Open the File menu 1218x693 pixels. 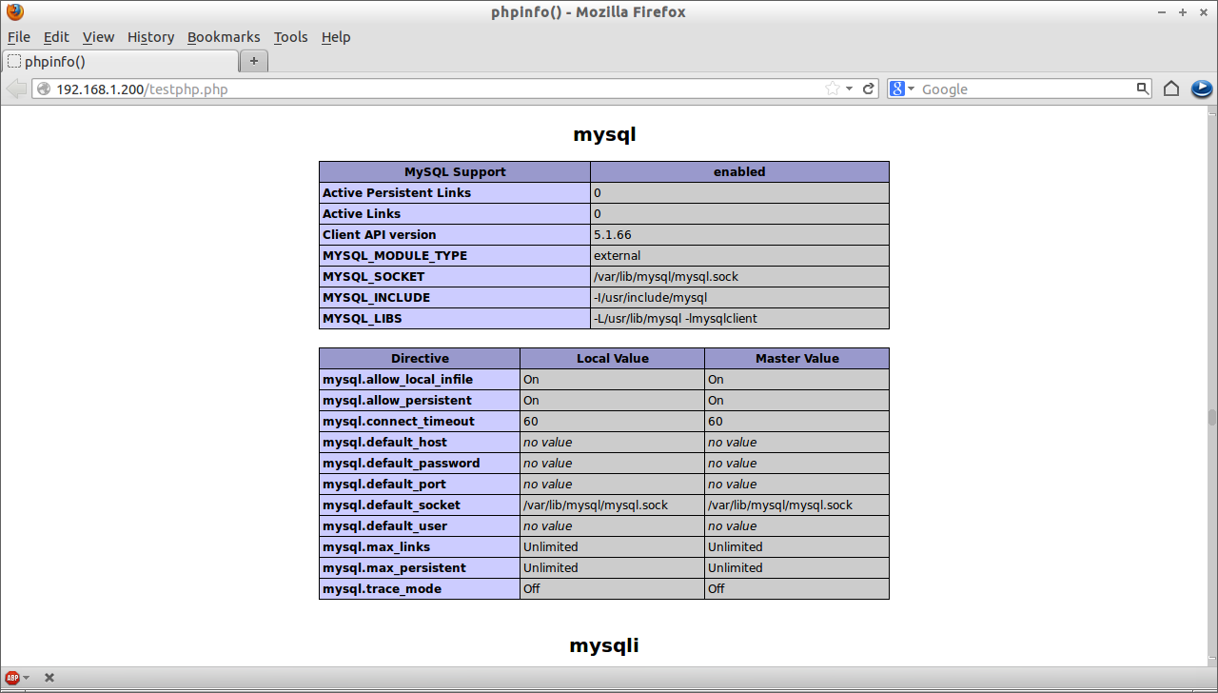[x=19, y=37]
